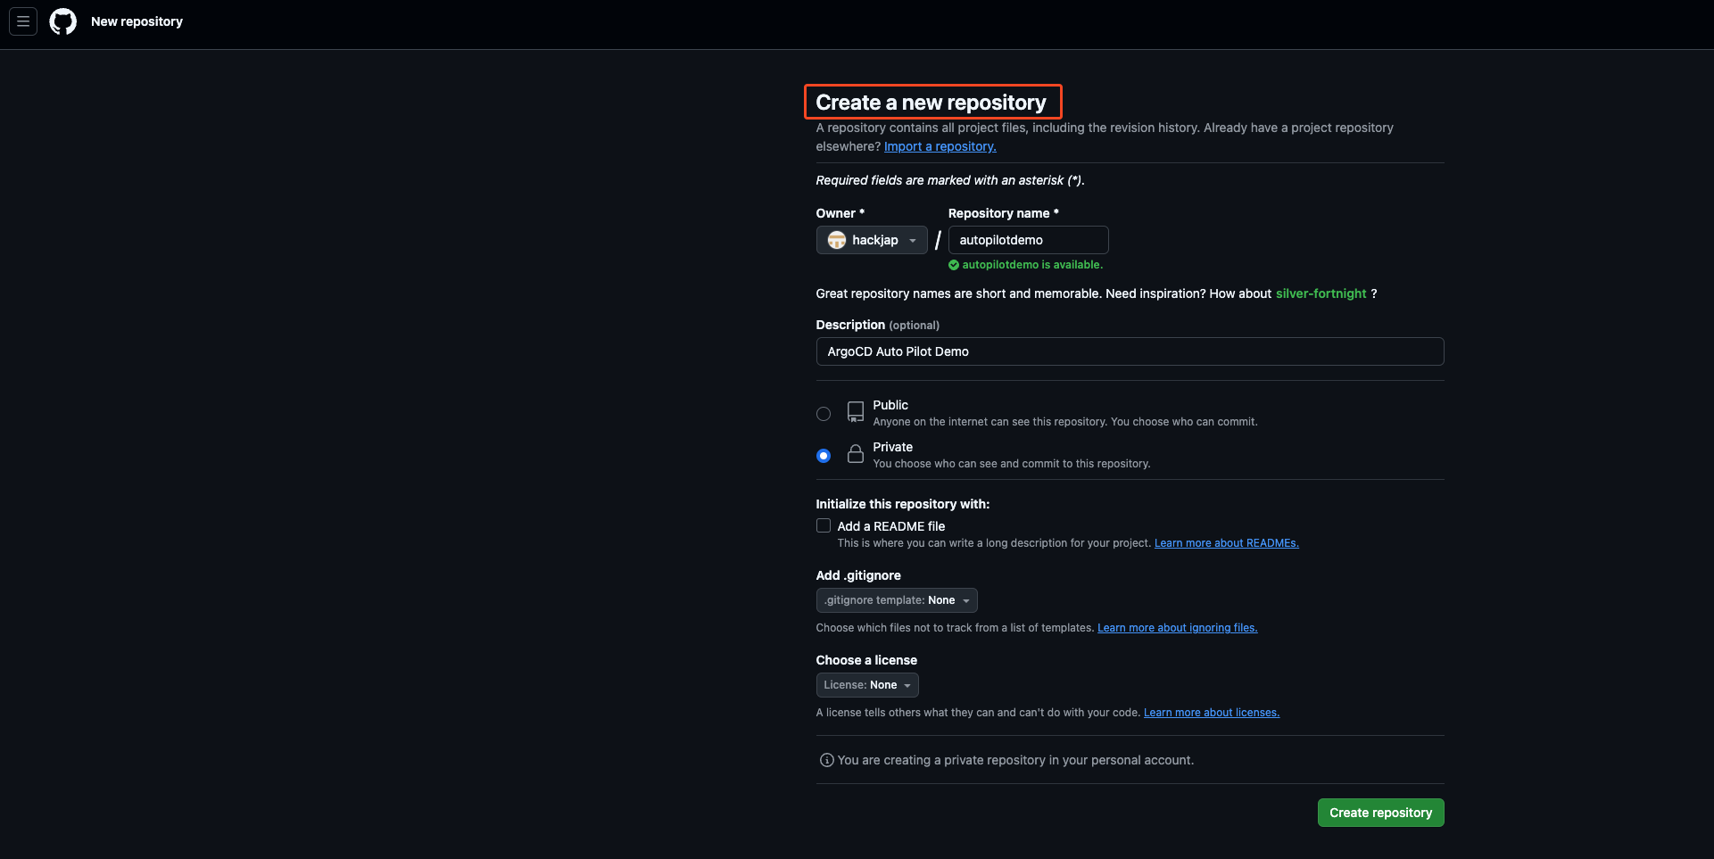Open Learn more about ignoring files link

tap(1177, 628)
